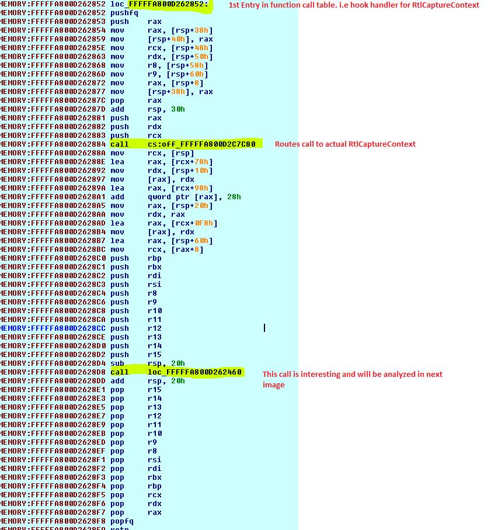The width and height of the screenshot is (491, 530).
Task: Click the [rcx+0F8h] lea operand
Action: (x=190, y=223)
